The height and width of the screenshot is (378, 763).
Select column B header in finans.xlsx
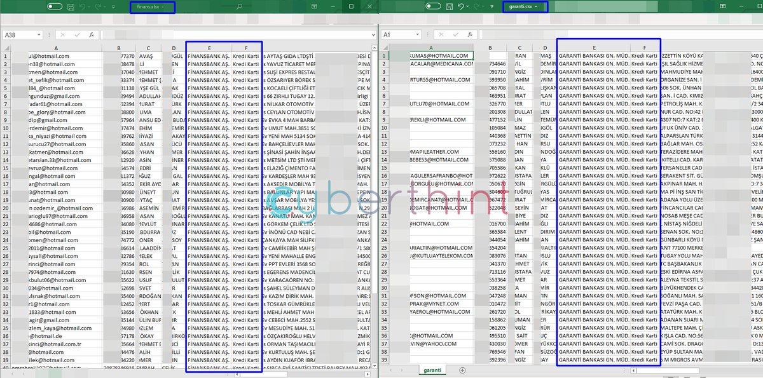pos(118,48)
